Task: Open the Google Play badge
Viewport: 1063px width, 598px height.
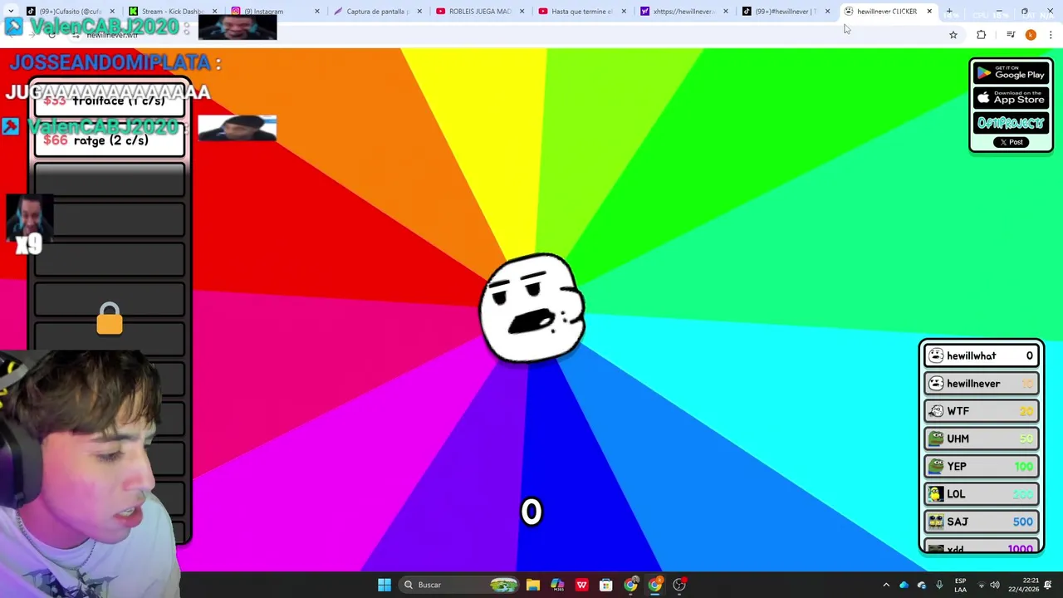Action: tap(1011, 73)
